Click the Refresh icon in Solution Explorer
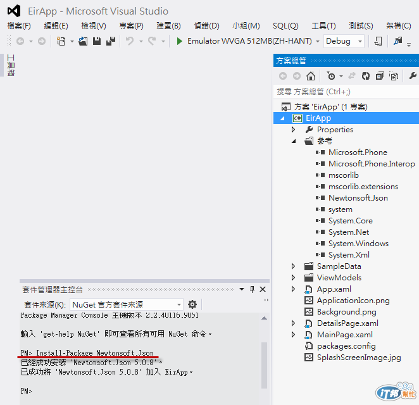Screen dimensions: 419x405 click(x=366, y=76)
